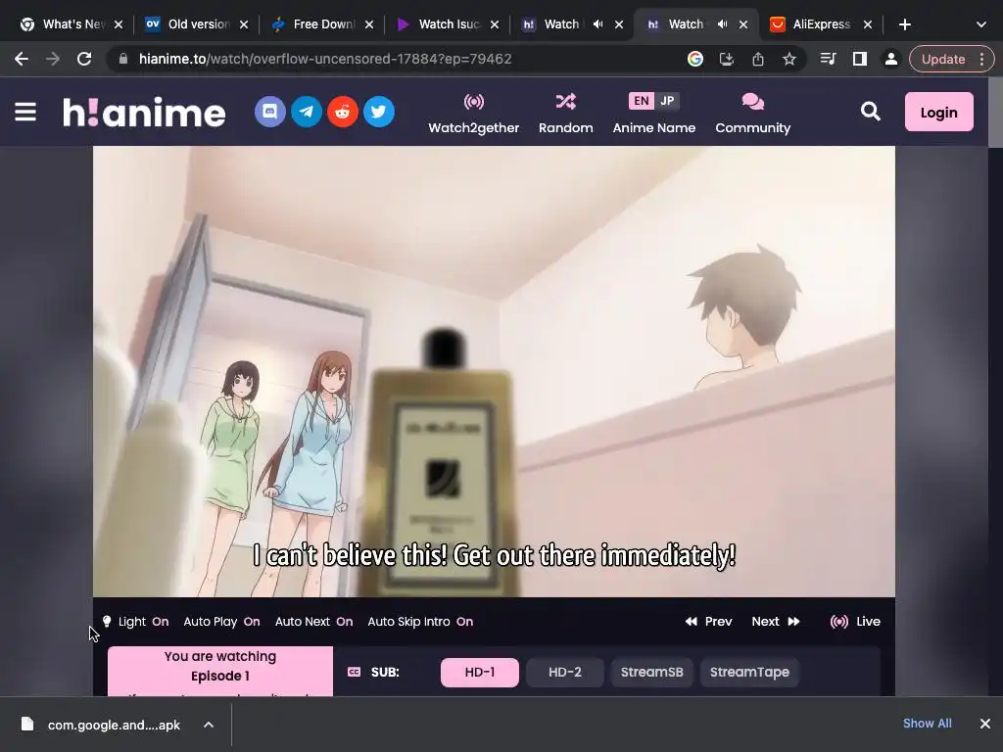Go to the Prev episode

pyautogui.click(x=708, y=622)
